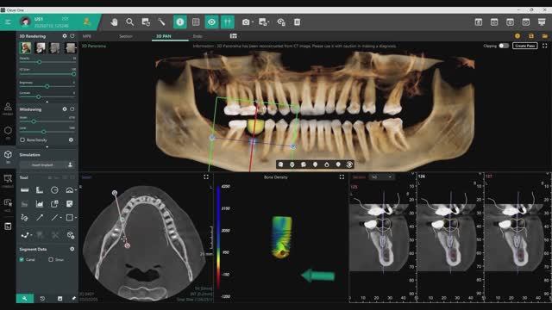This screenshot has height=310, width=552.
Task: Click the monitor icon in top right toolbar
Action: coord(542,22)
